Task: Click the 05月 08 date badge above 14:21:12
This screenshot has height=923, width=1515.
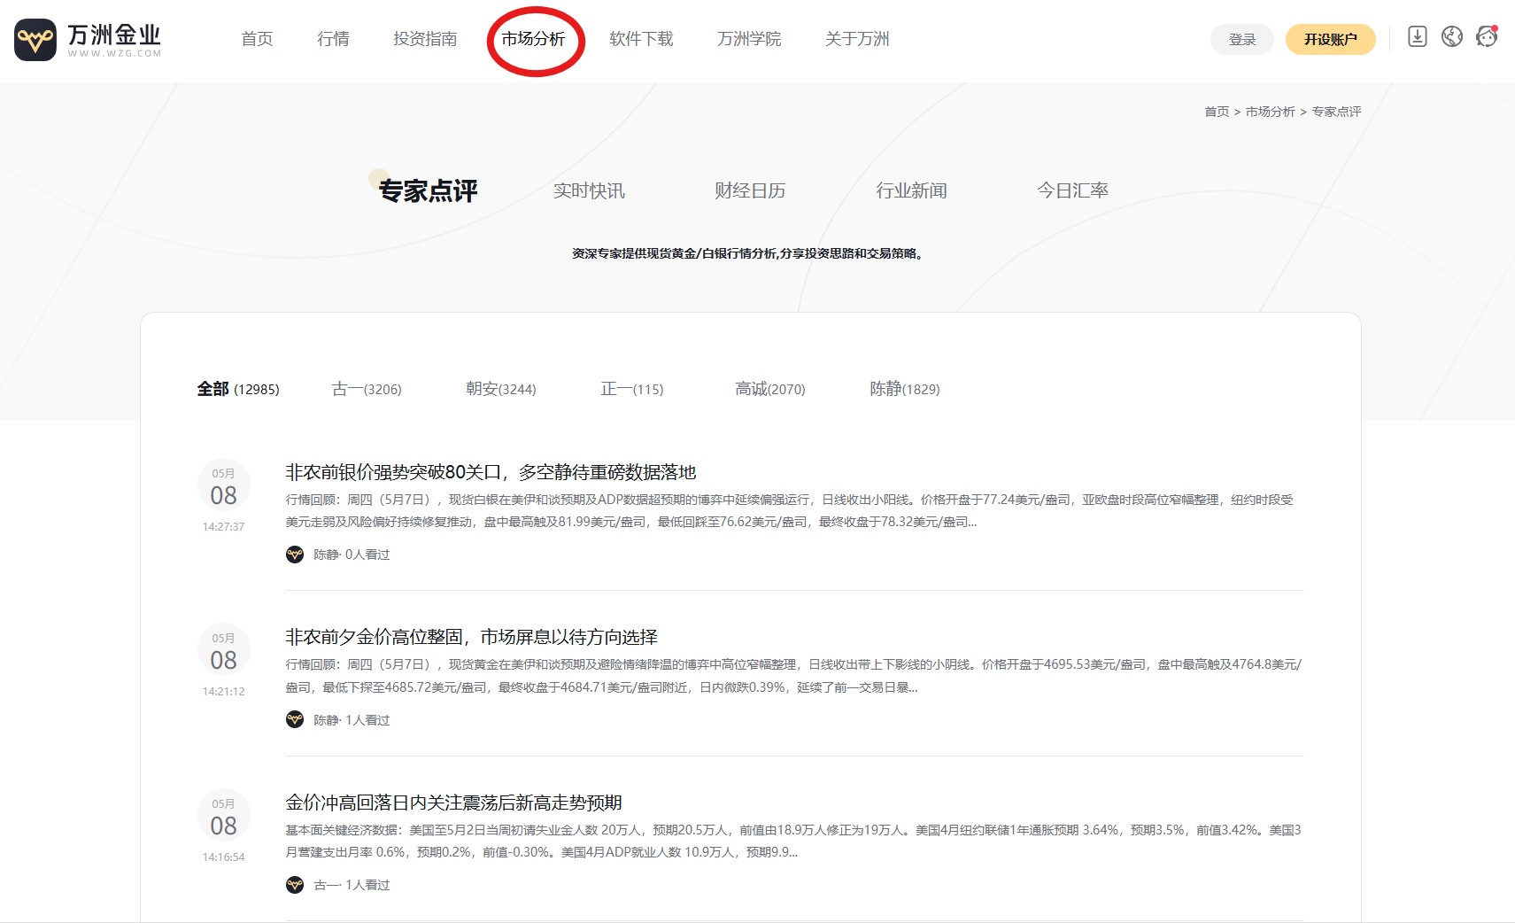Action: tap(224, 650)
